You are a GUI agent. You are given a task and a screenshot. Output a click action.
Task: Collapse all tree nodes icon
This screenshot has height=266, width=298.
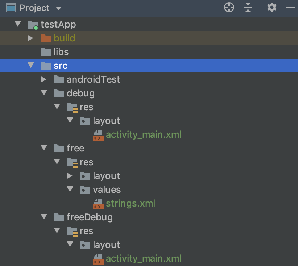pos(248,8)
